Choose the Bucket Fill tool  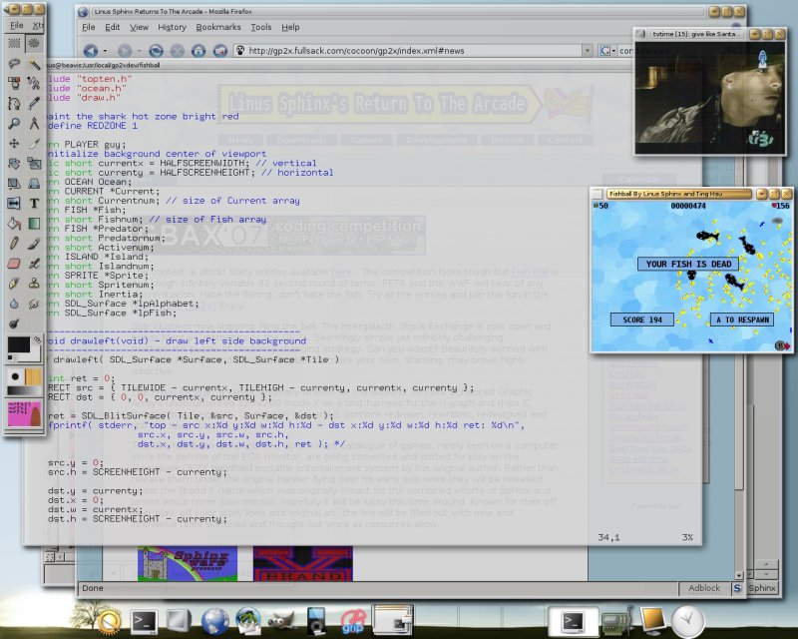tap(14, 224)
